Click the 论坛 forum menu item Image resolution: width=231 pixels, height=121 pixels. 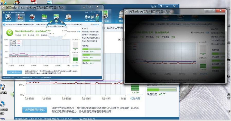153,6
